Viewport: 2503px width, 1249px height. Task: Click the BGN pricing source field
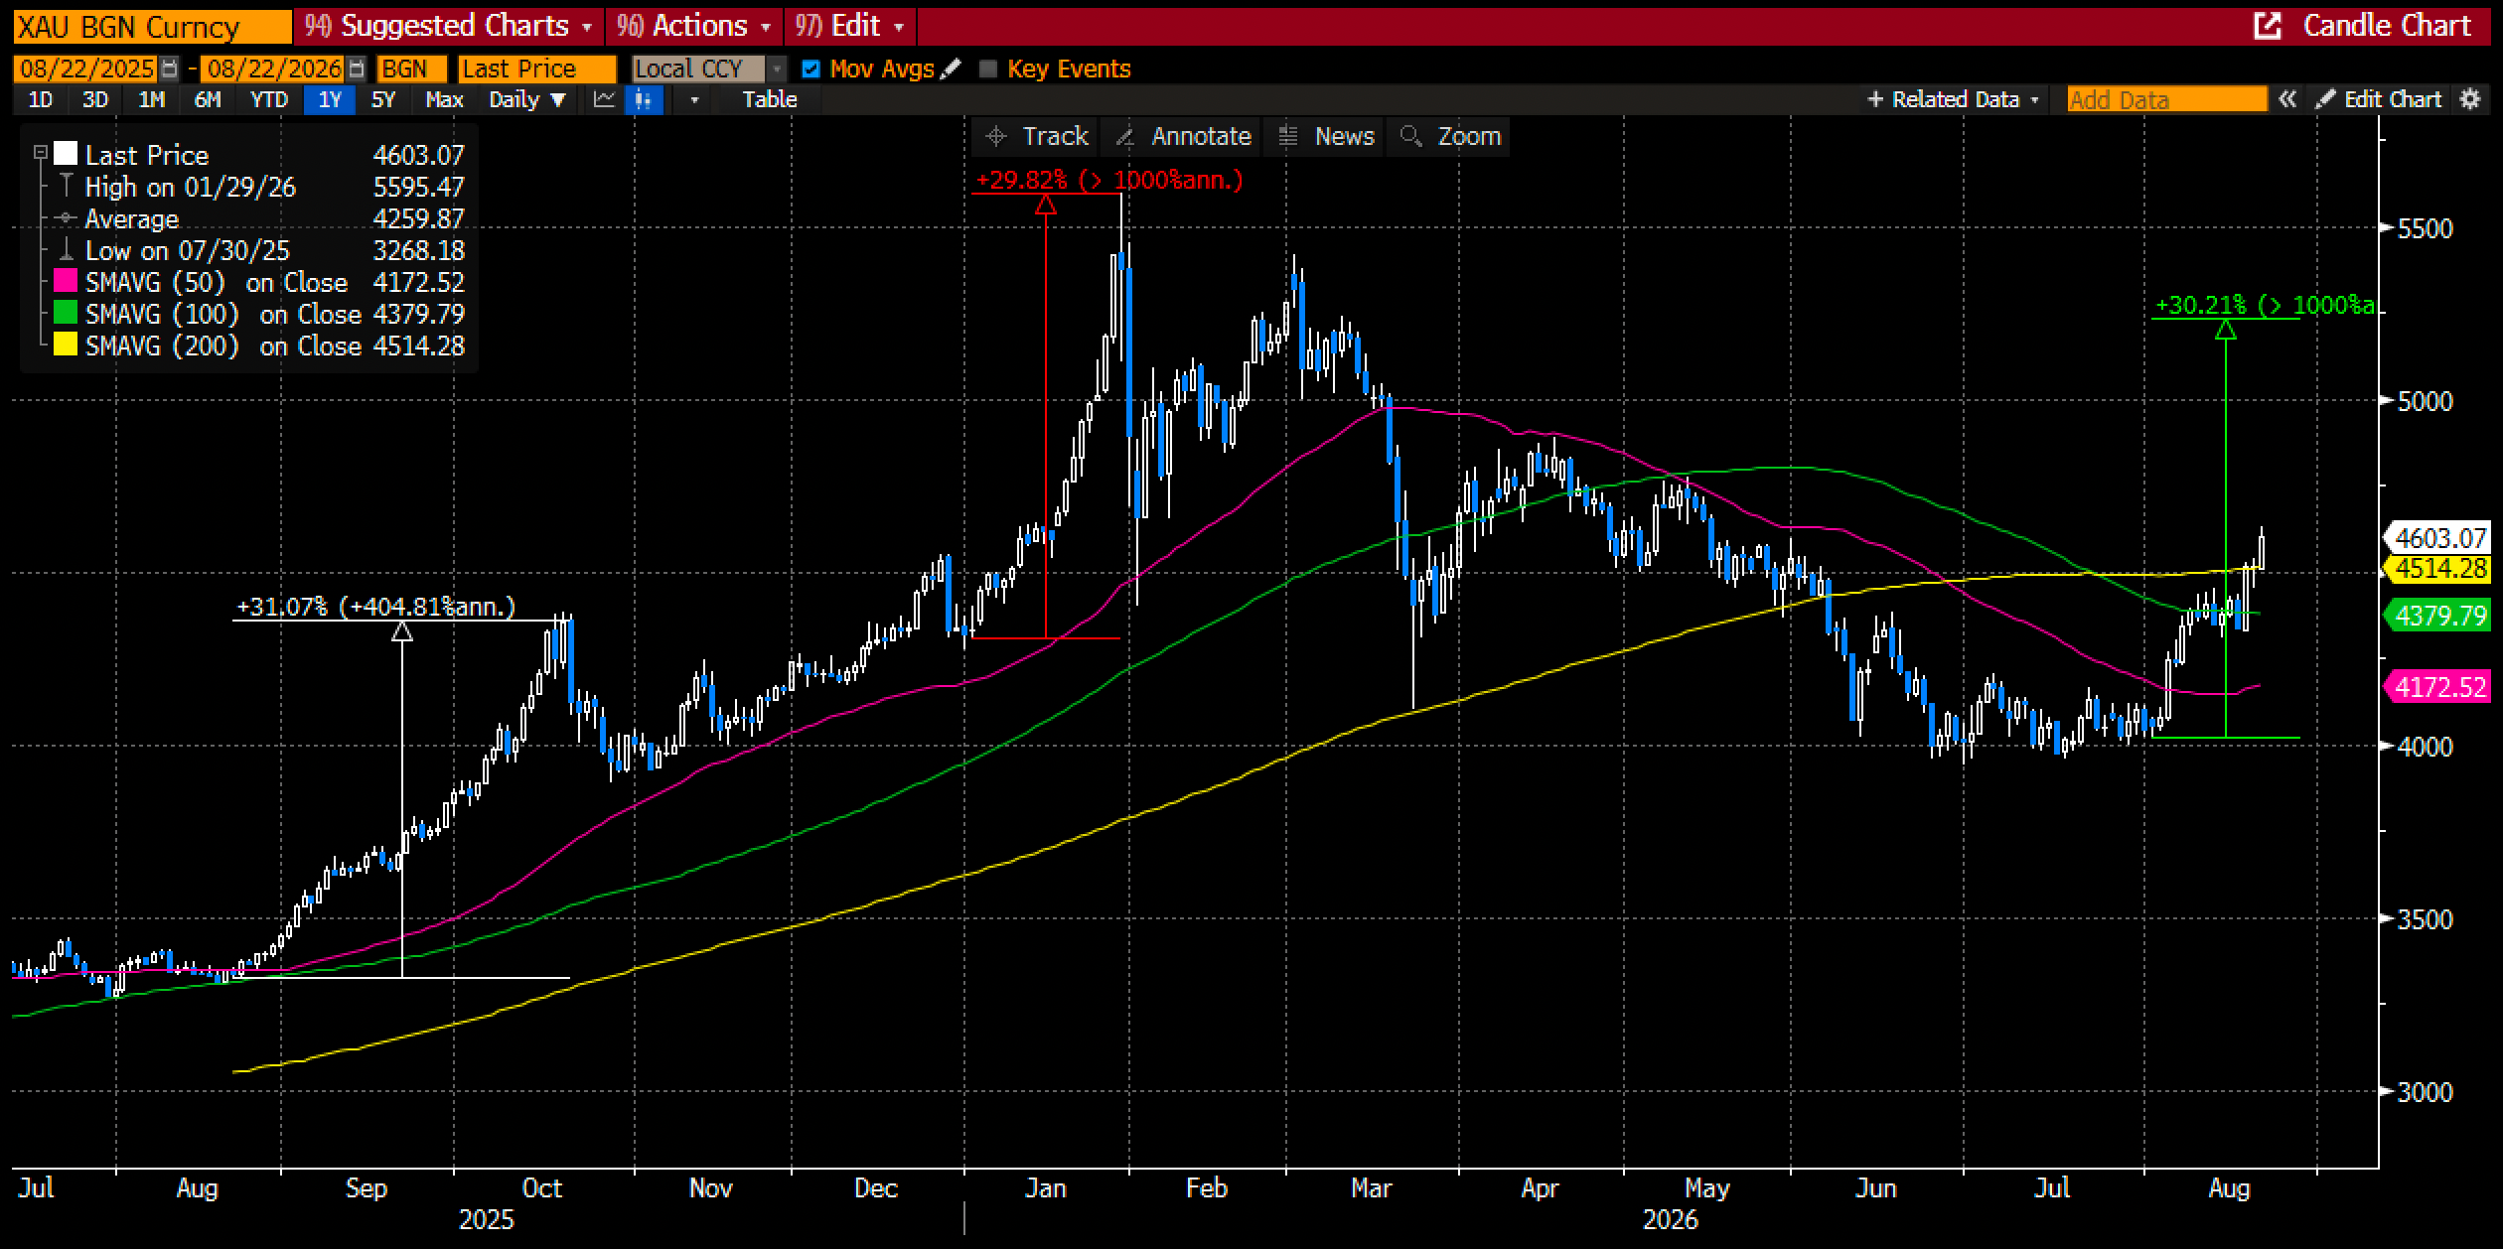411,69
